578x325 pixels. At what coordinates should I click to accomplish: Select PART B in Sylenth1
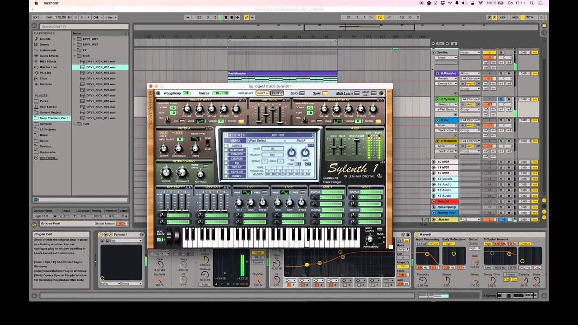(277, 93)
